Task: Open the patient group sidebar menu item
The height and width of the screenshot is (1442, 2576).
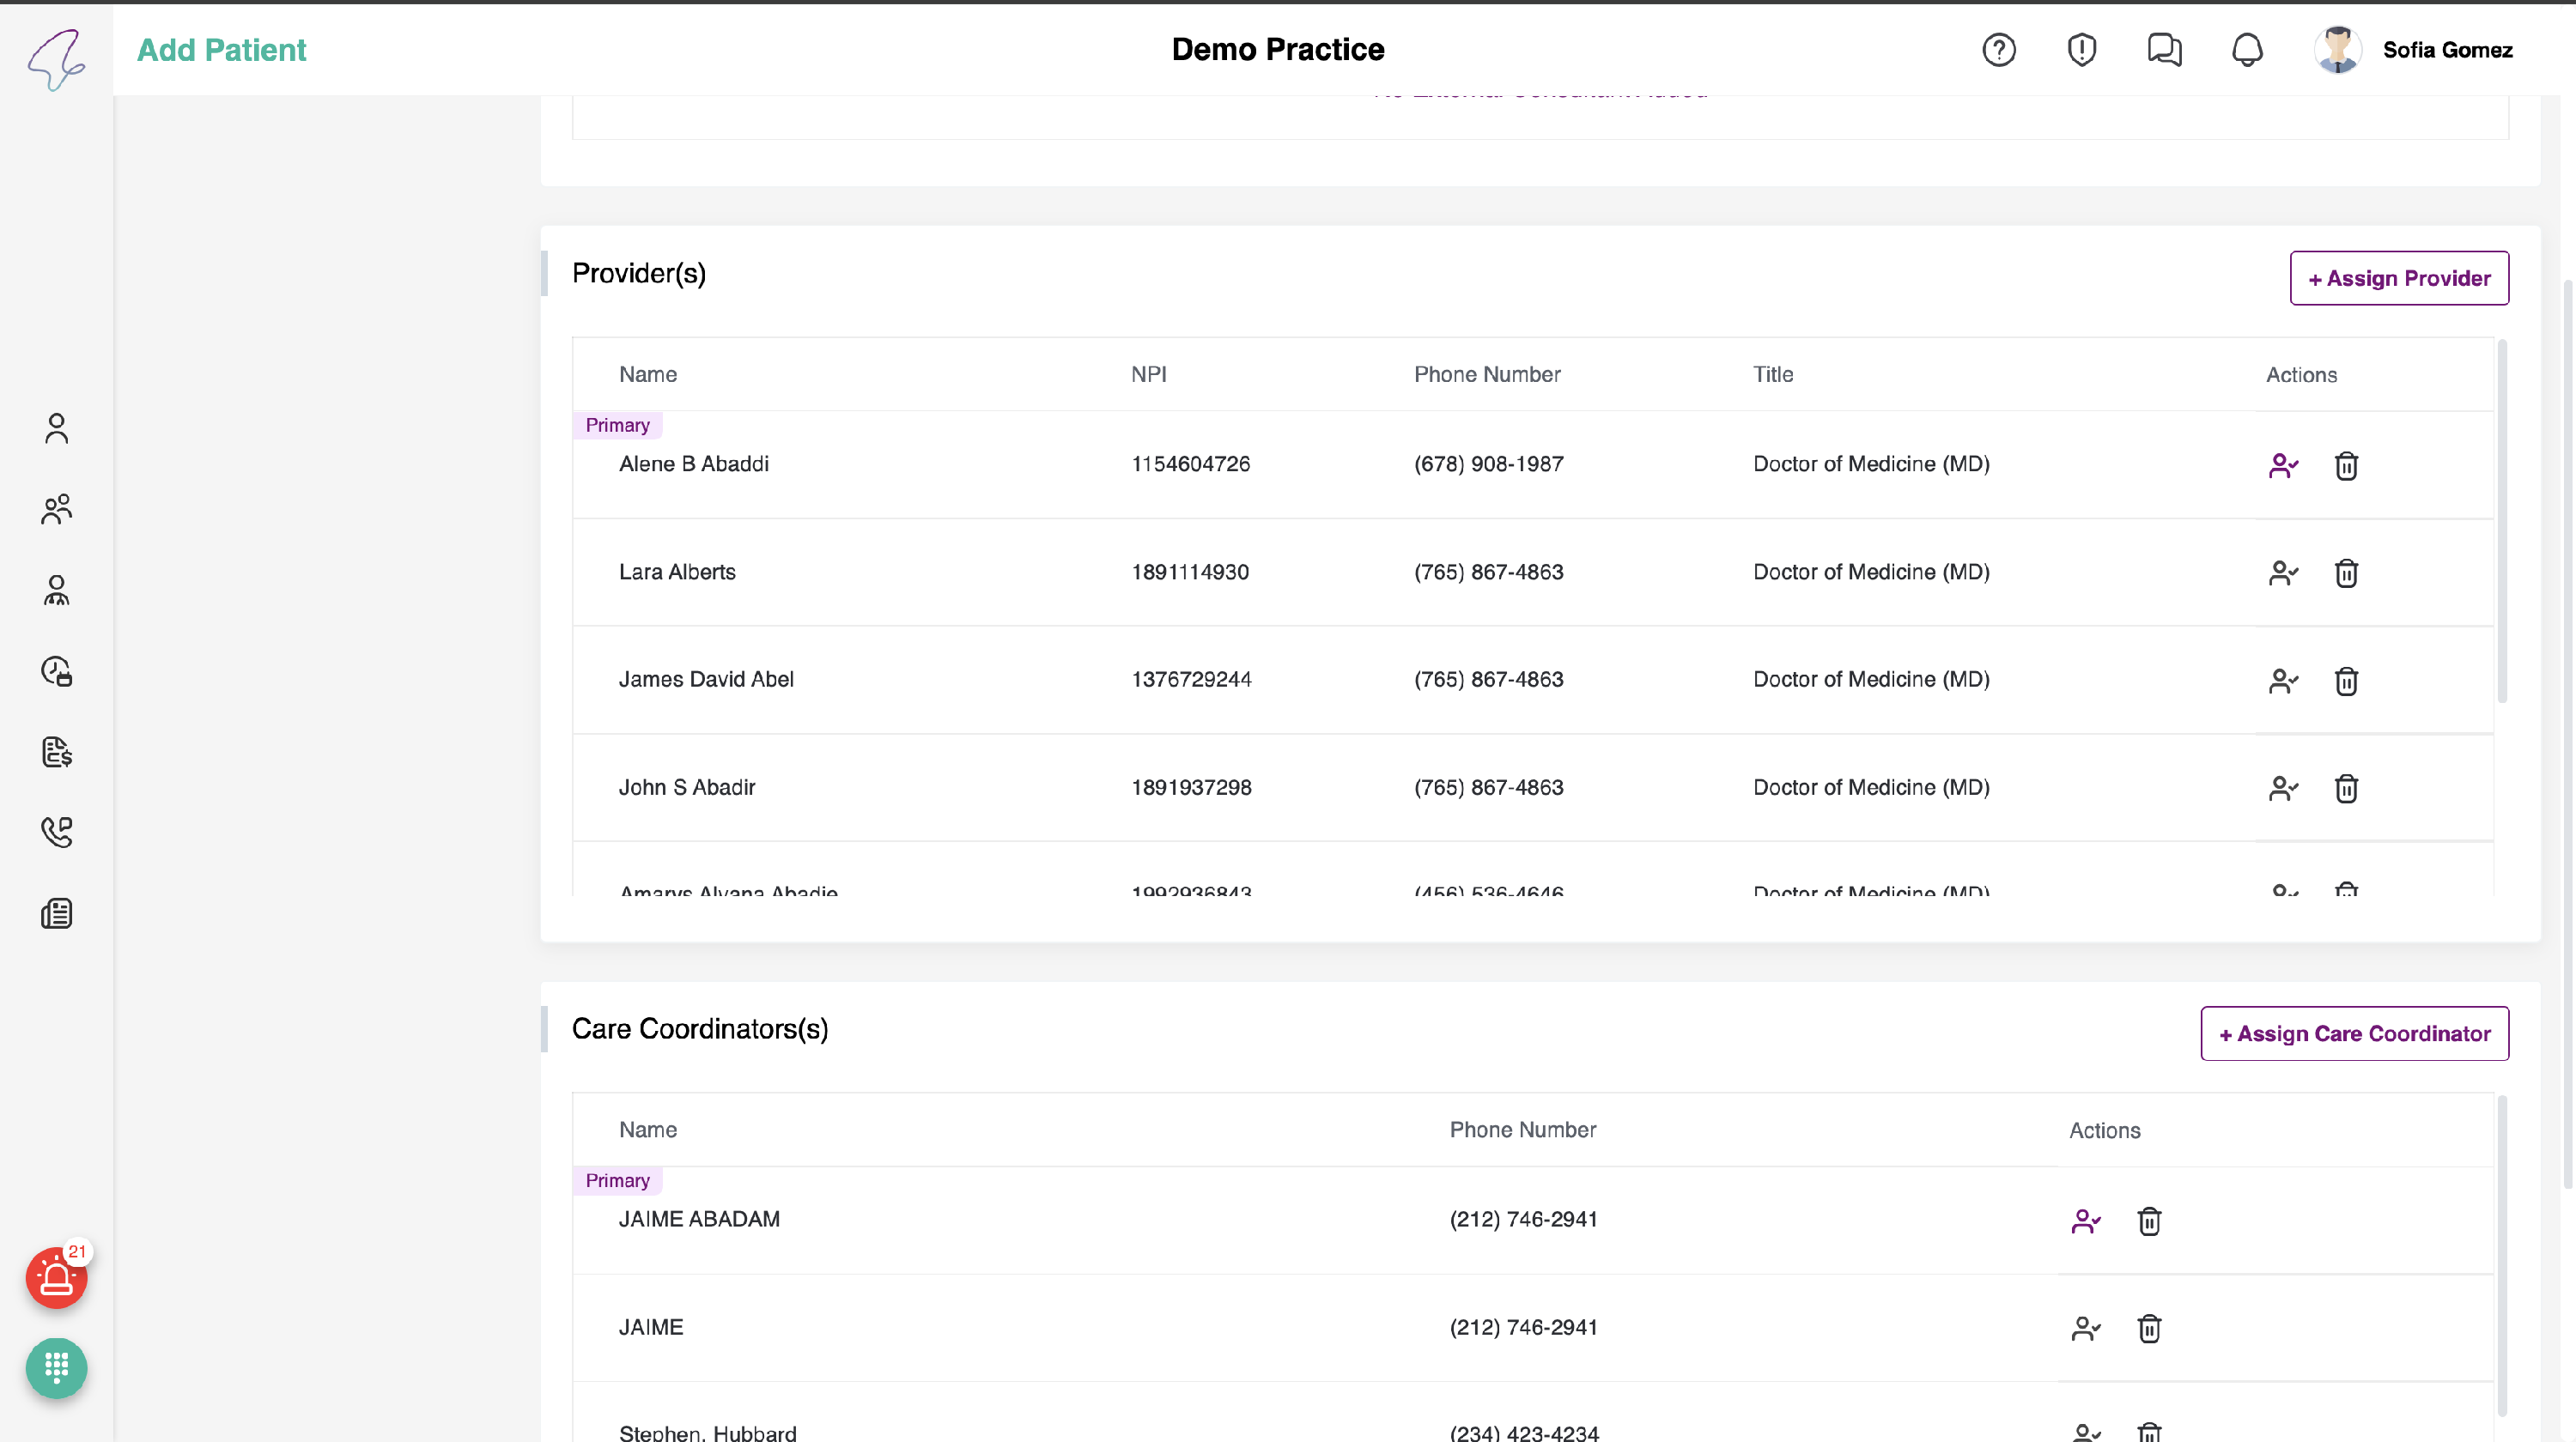Action: click(57, 509)
